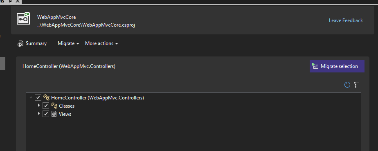
Task: Click the tree list view icon
Action: point(357,85)
